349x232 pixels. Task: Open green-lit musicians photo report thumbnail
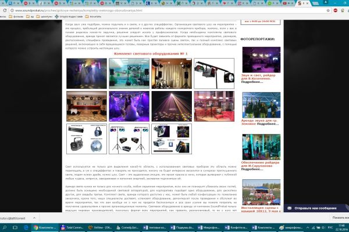pos(261,147)
